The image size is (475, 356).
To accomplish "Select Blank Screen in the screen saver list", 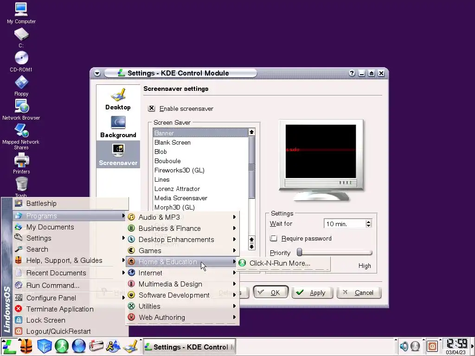I will point(200,142).
